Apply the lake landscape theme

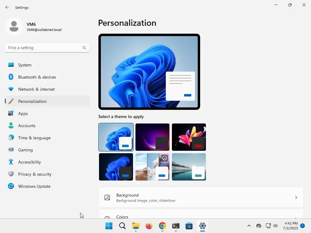[x=189, y=167]
